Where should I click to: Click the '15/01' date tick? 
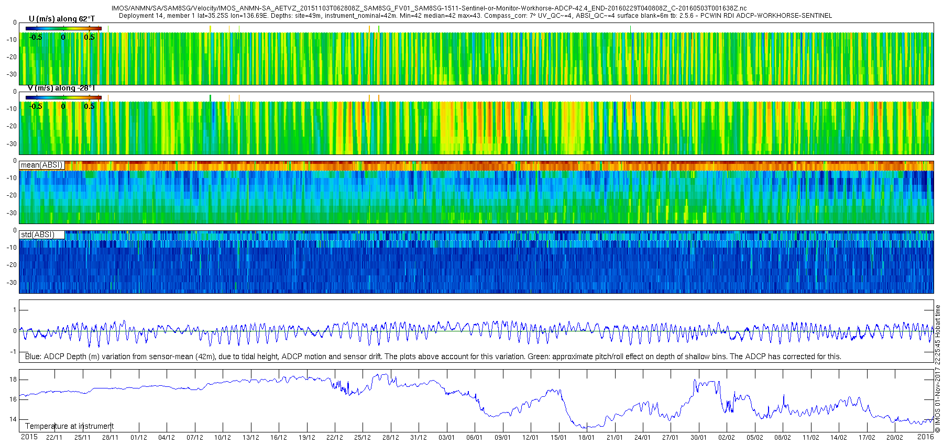(x=559, y=438)
